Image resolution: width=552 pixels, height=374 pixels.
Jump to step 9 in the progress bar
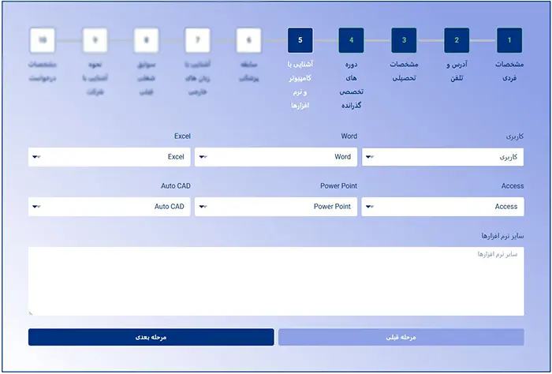(95, 39)
